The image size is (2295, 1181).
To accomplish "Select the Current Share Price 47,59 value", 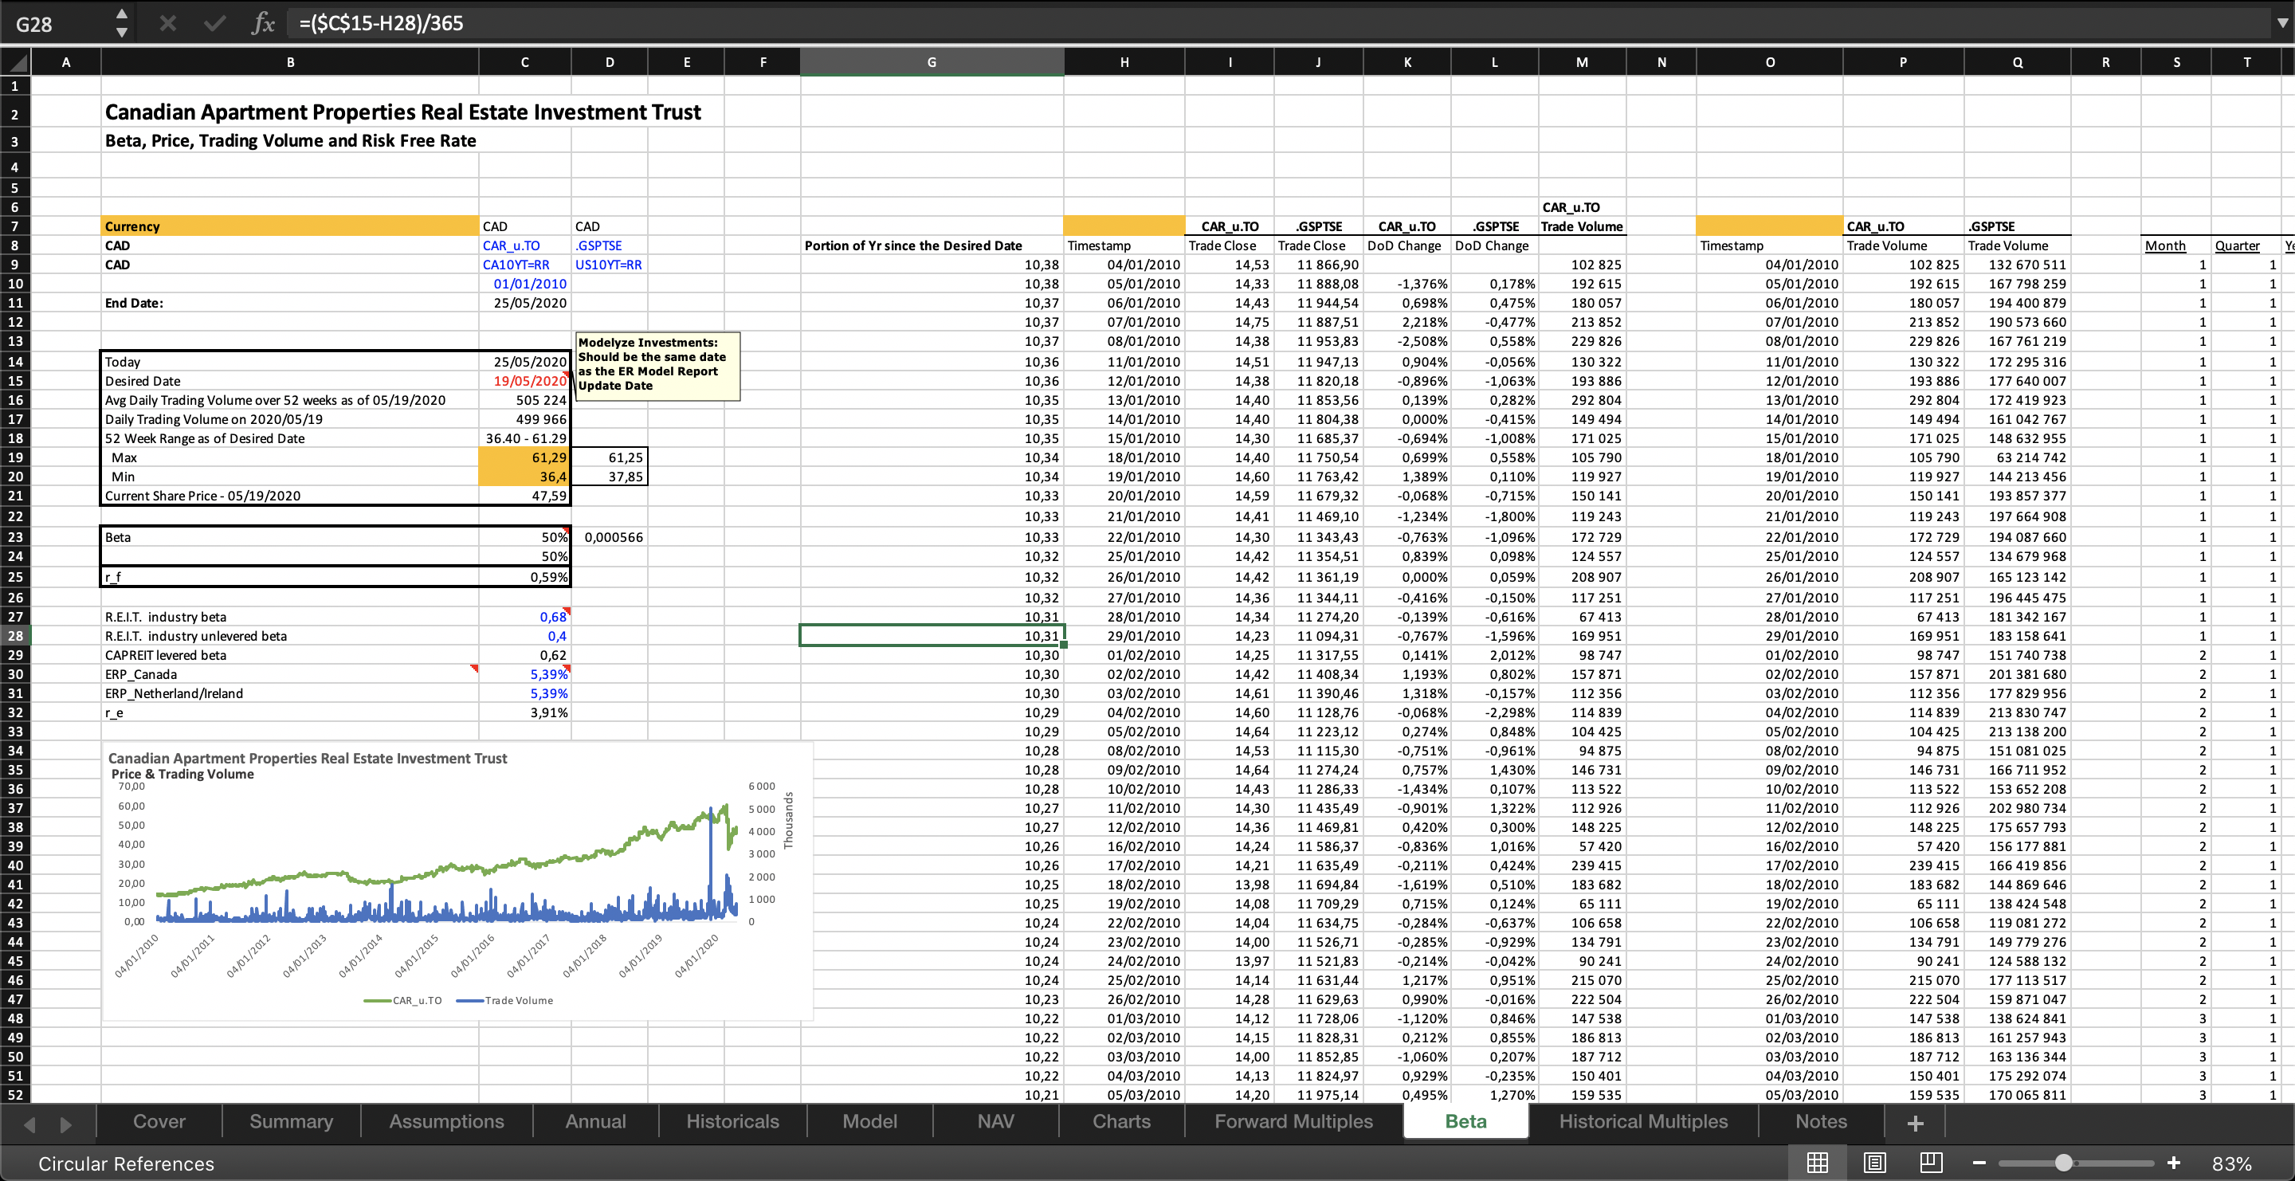I will [x=525, y=496].
